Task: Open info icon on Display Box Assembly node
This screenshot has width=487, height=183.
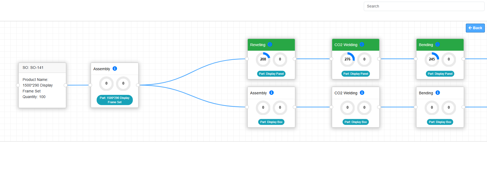Action: [x=271, y=93]
